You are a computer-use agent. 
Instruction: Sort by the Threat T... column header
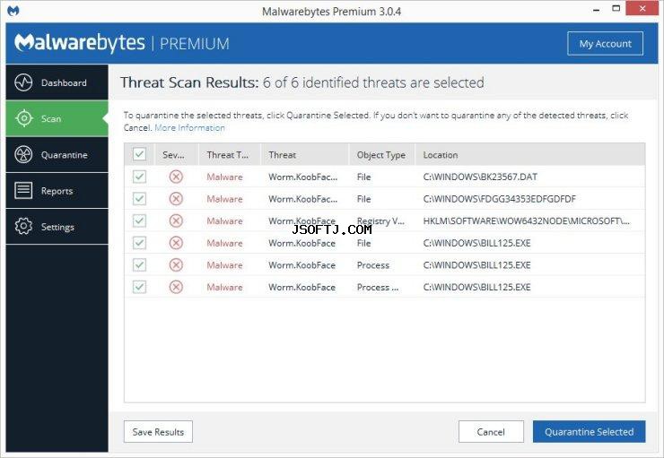tap(228, 155)
